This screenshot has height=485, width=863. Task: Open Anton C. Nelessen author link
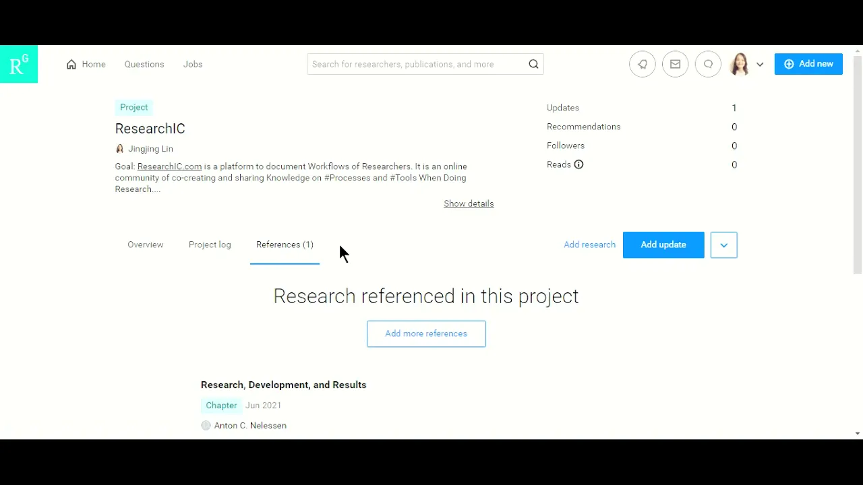(250, 426)
